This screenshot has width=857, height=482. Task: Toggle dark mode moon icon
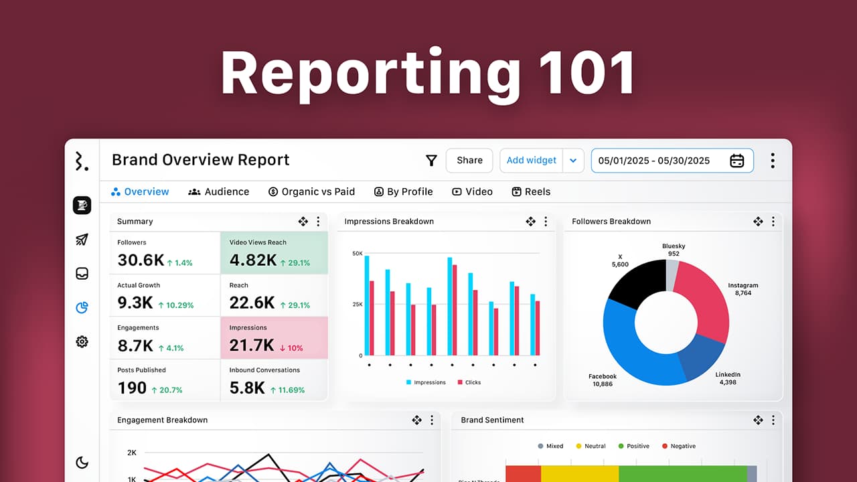(82, 463)
